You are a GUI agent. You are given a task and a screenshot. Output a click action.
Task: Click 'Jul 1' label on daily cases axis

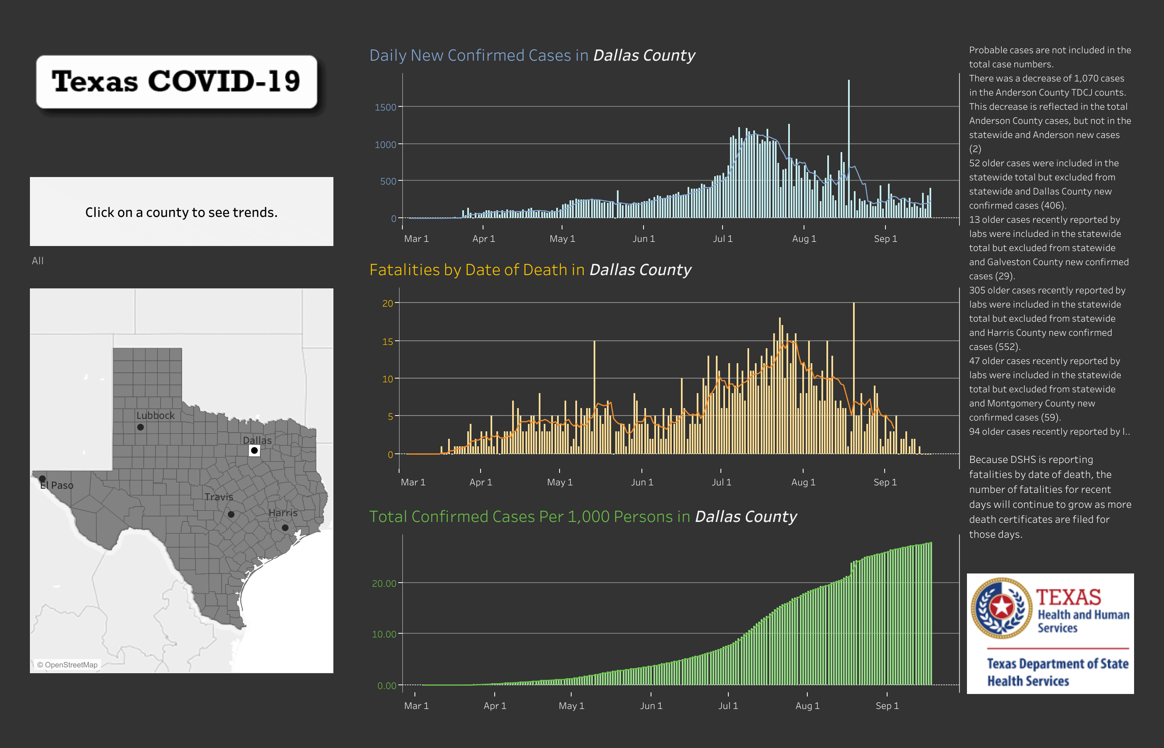point(723,239)
